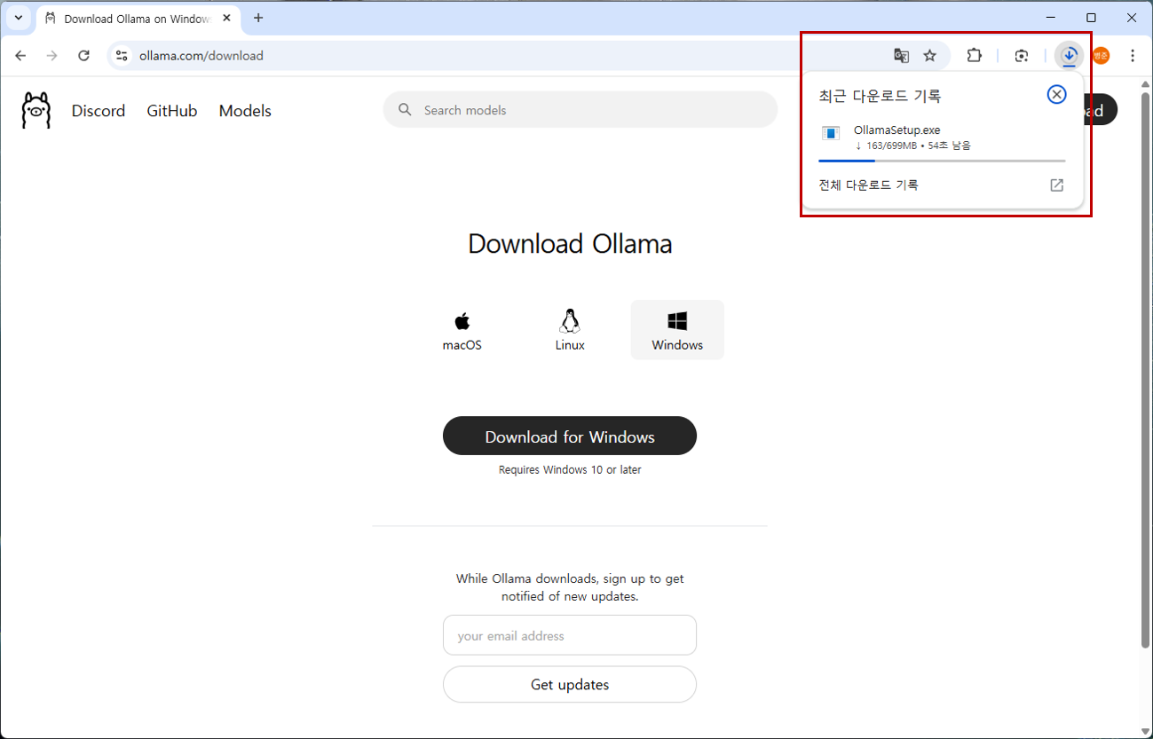View site information for ollama.com
Screen dimensions: 1153x739
(122, 56)
